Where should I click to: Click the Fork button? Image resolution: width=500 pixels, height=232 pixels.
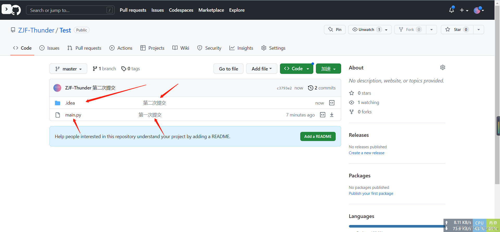coord(410,29)
